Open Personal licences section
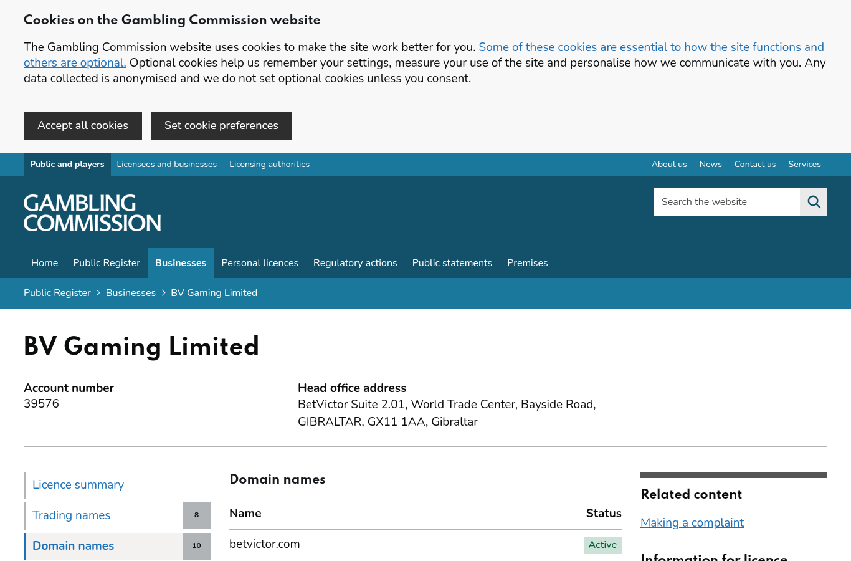Viewport: 851px width, 561px height. tap(260, 263)
